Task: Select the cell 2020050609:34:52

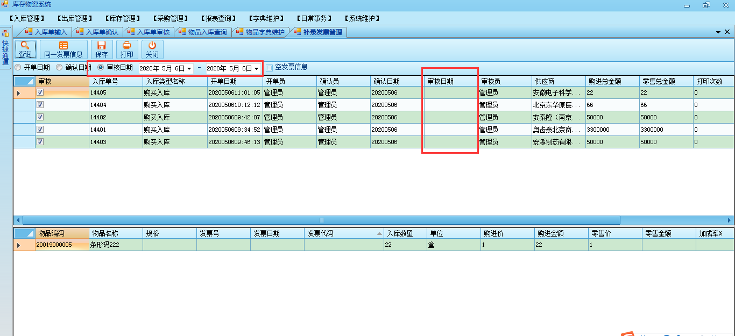Action: coord(235,130)
